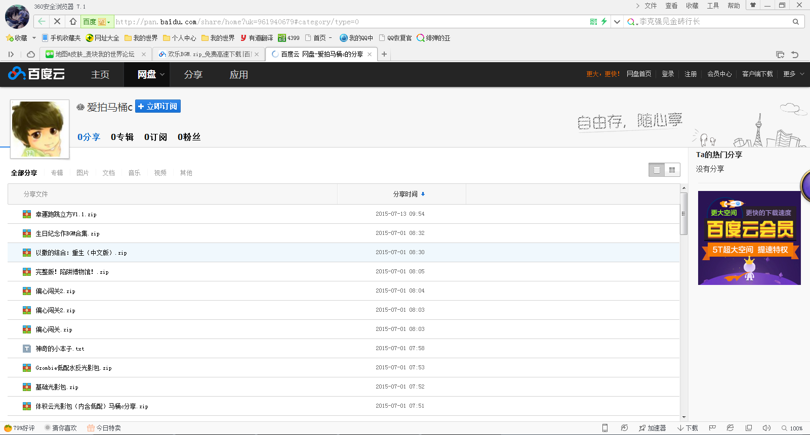Screen dimensions: 810x435
Task: Sort by 分享时间 column header
Action: coord(409,194)
